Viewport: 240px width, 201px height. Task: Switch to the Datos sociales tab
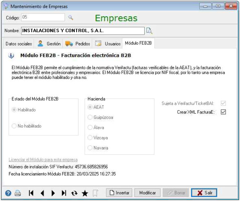[19, 44]
